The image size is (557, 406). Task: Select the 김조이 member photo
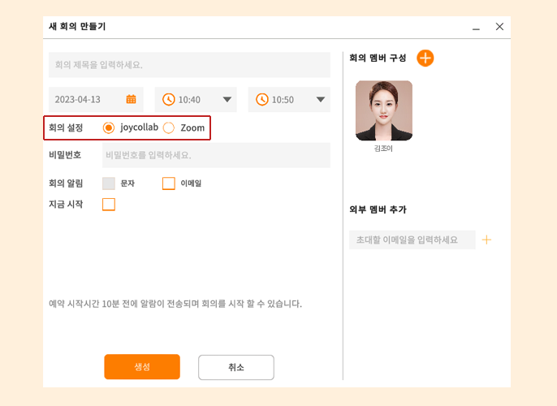coord(384,110)
